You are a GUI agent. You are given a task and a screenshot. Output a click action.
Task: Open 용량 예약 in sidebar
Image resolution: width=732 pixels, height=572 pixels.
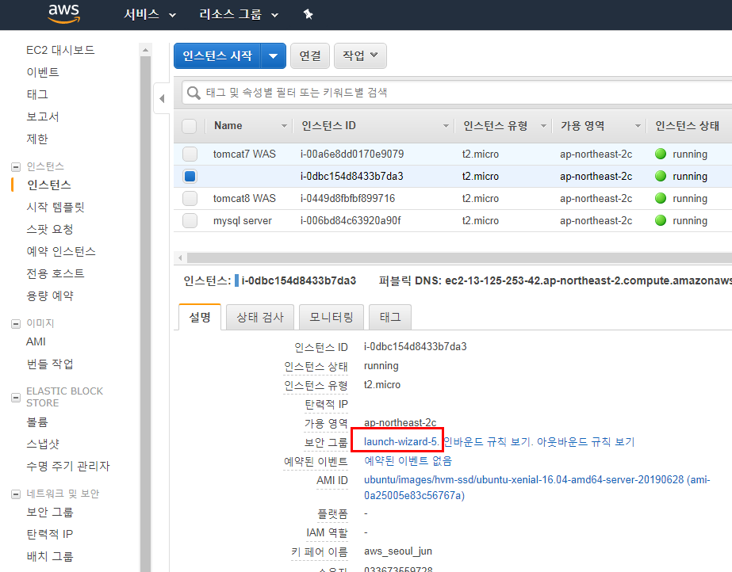click(x=49, y=296)
